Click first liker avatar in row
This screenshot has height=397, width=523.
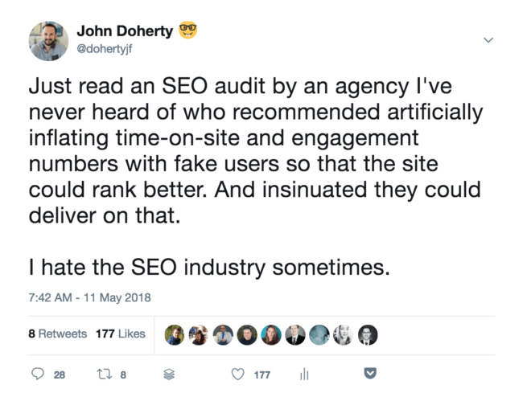[175, 335]
